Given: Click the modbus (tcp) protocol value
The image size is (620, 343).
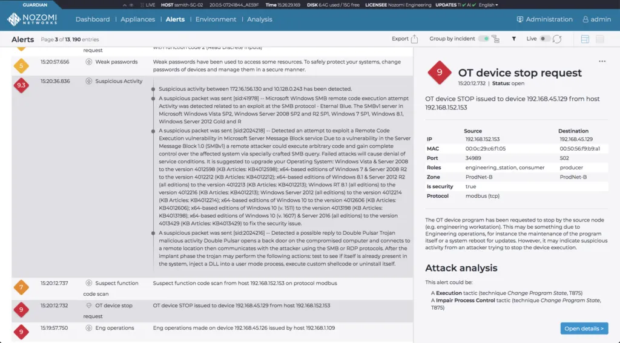Looking at the screenshot, I should [x=483, y=196].
